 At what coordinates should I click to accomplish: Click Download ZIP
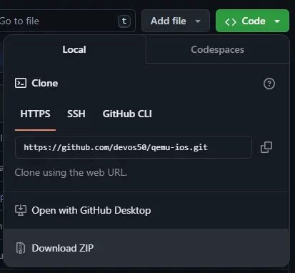click(x=146, y=248)
